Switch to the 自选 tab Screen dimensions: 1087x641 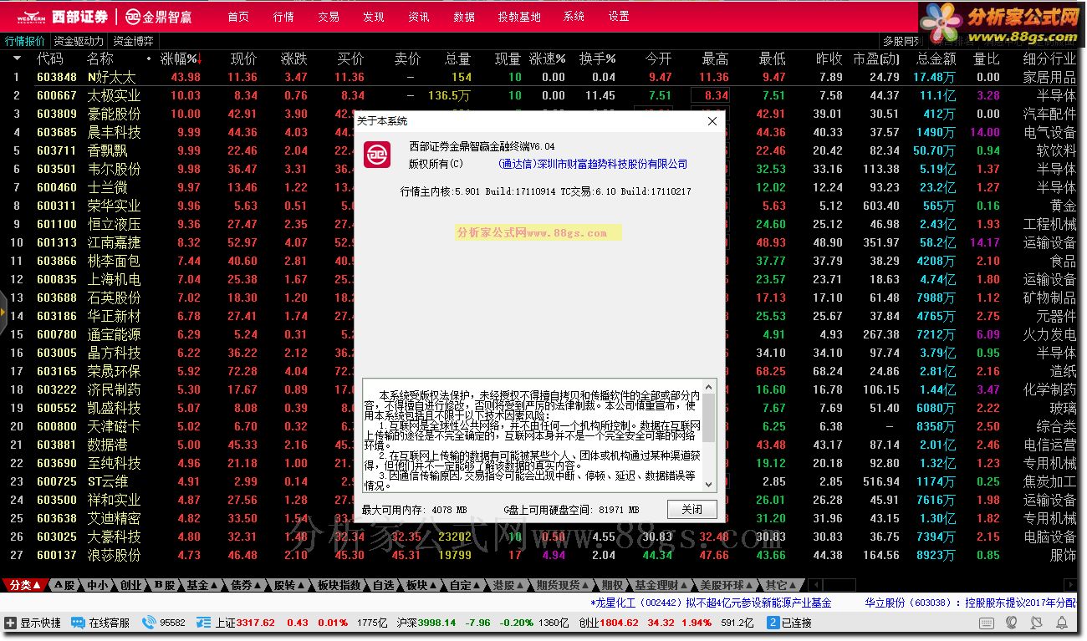pos(383,585)
